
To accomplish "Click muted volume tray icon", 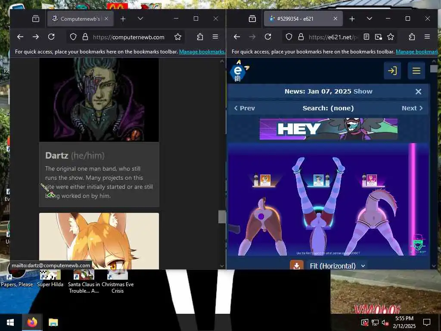I will pos(385,322).
